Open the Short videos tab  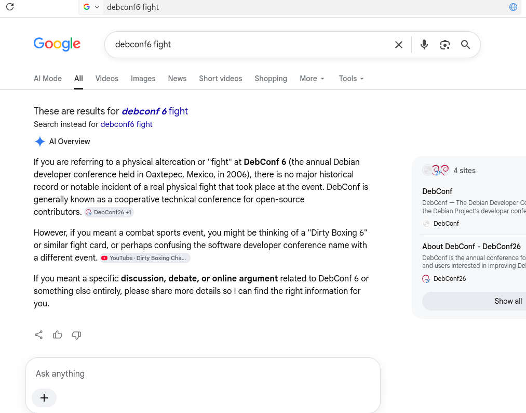click(x=220, y=79)
